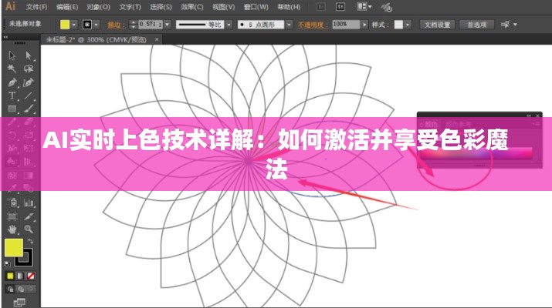552x308 pixels.
Task: Open the brush definition dropdown arrow
Action: 289,25
